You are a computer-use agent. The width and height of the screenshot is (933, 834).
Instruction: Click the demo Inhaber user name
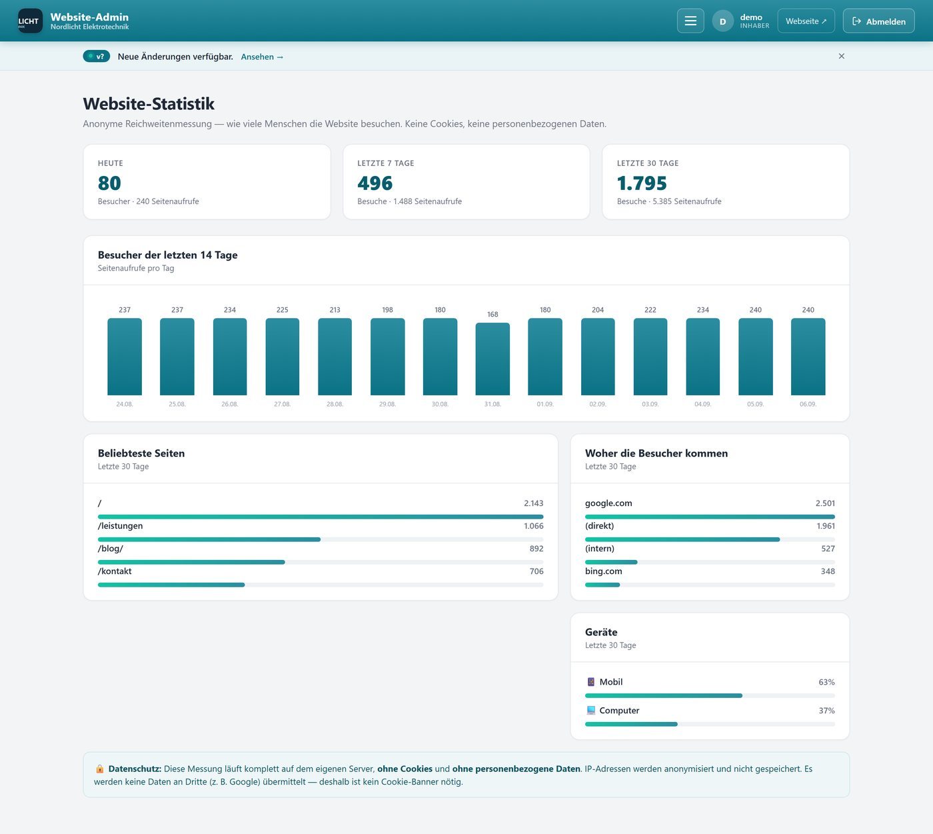point(754,21)
